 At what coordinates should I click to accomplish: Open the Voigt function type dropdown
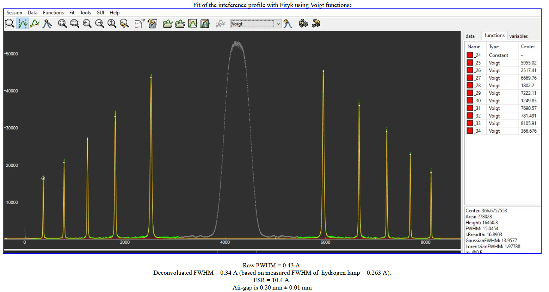point(278,24)
